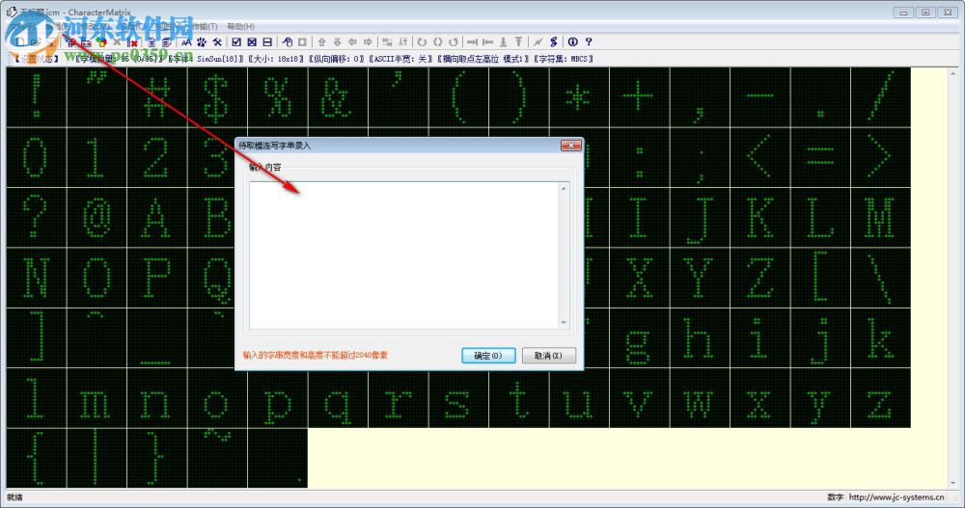
Task: Select the '%' character cell
Action: coord(278,96)
